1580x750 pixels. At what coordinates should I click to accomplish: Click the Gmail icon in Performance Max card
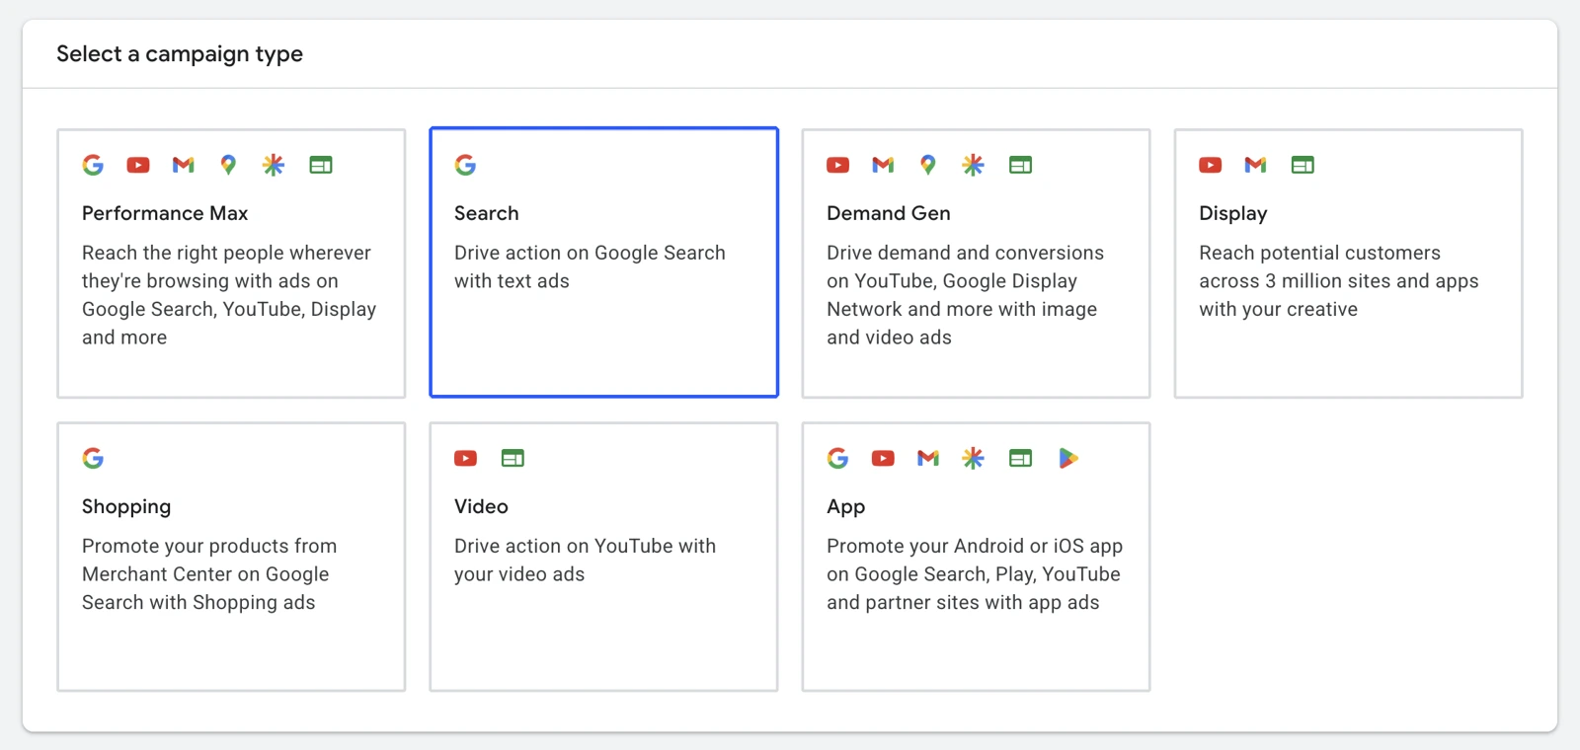(x=184, y=165)
